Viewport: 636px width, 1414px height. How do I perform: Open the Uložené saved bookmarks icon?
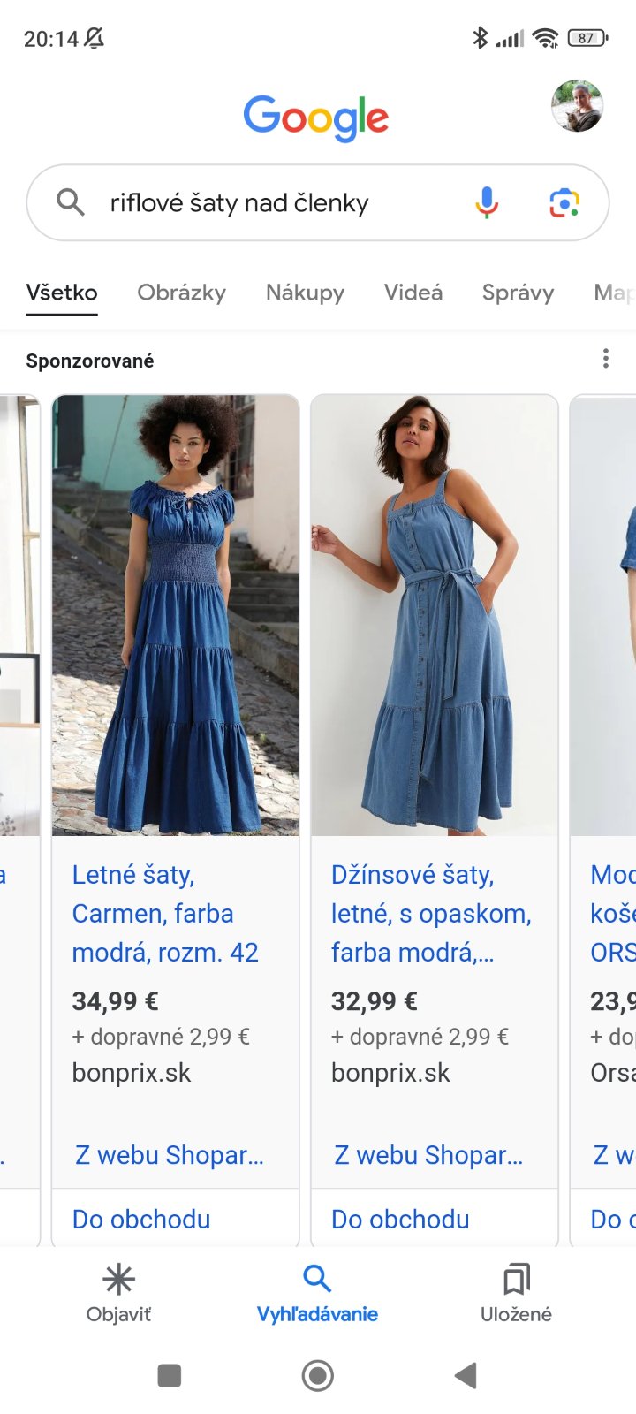pos(516,1280)
